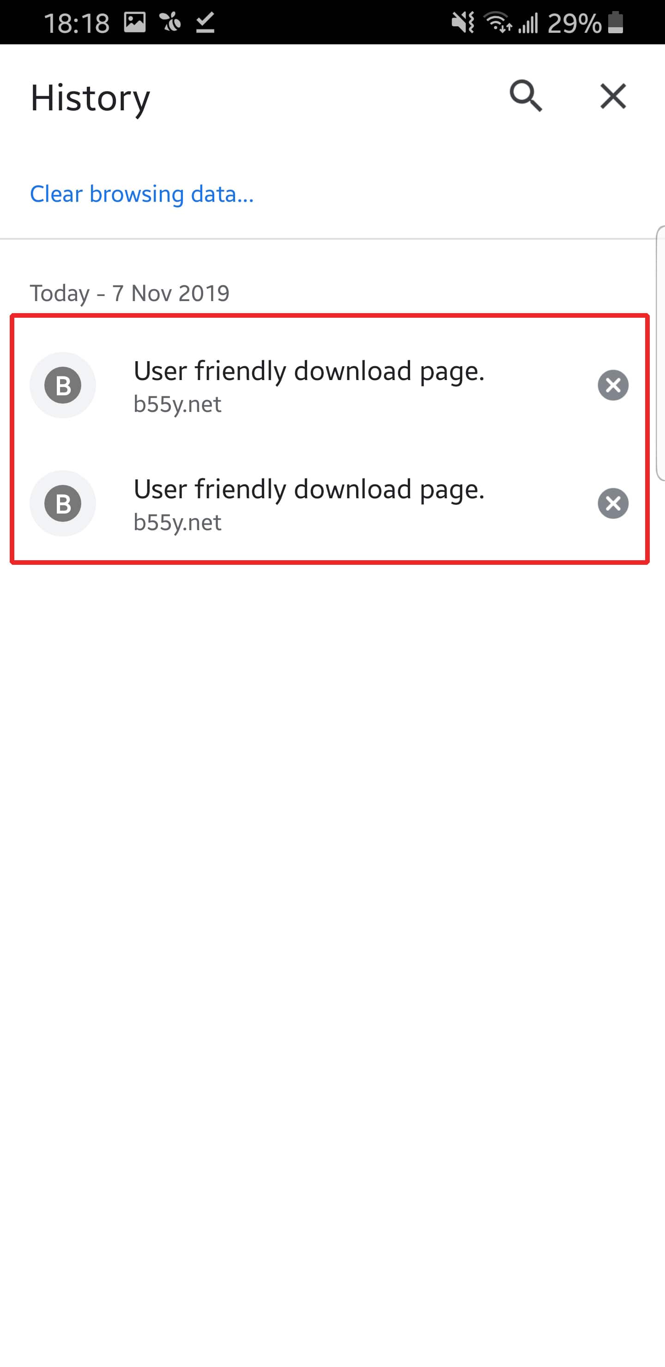Tap the Wi-Fi signal status icon
This screenshot has height=1367, width=665.
click(x=498, y=23)
